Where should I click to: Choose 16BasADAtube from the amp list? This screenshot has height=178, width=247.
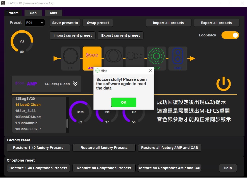[28, 117]
